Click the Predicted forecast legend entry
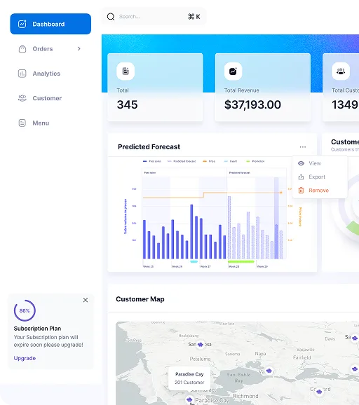The height and width of the screenshot is (405, 359). coord(182,161)
